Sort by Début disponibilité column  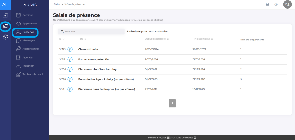(168, 39)
